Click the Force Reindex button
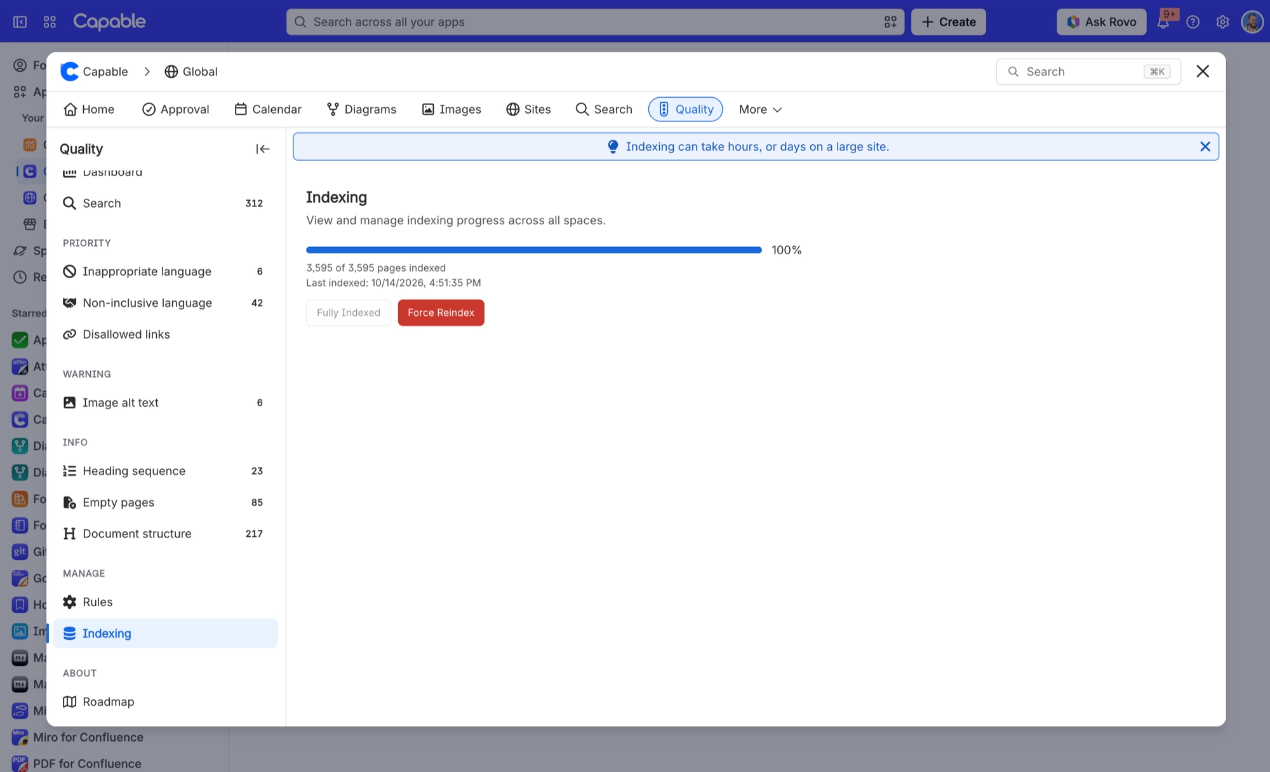The image size is (1270, 772). 441,313
